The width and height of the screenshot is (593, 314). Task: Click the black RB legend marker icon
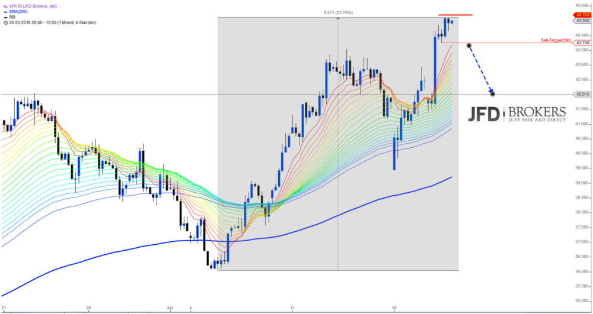pyautogui.click(x=5, y=17)
